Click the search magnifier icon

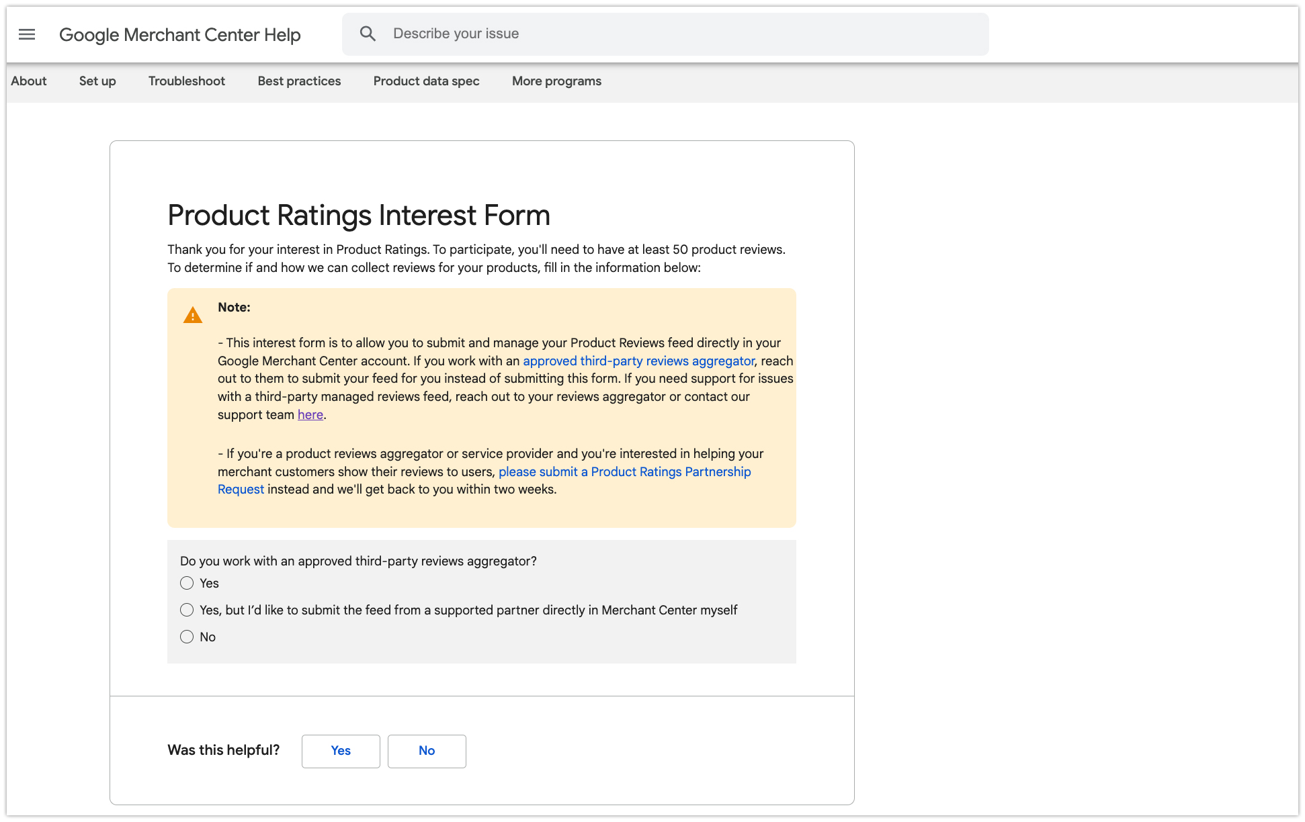point(368,34)
